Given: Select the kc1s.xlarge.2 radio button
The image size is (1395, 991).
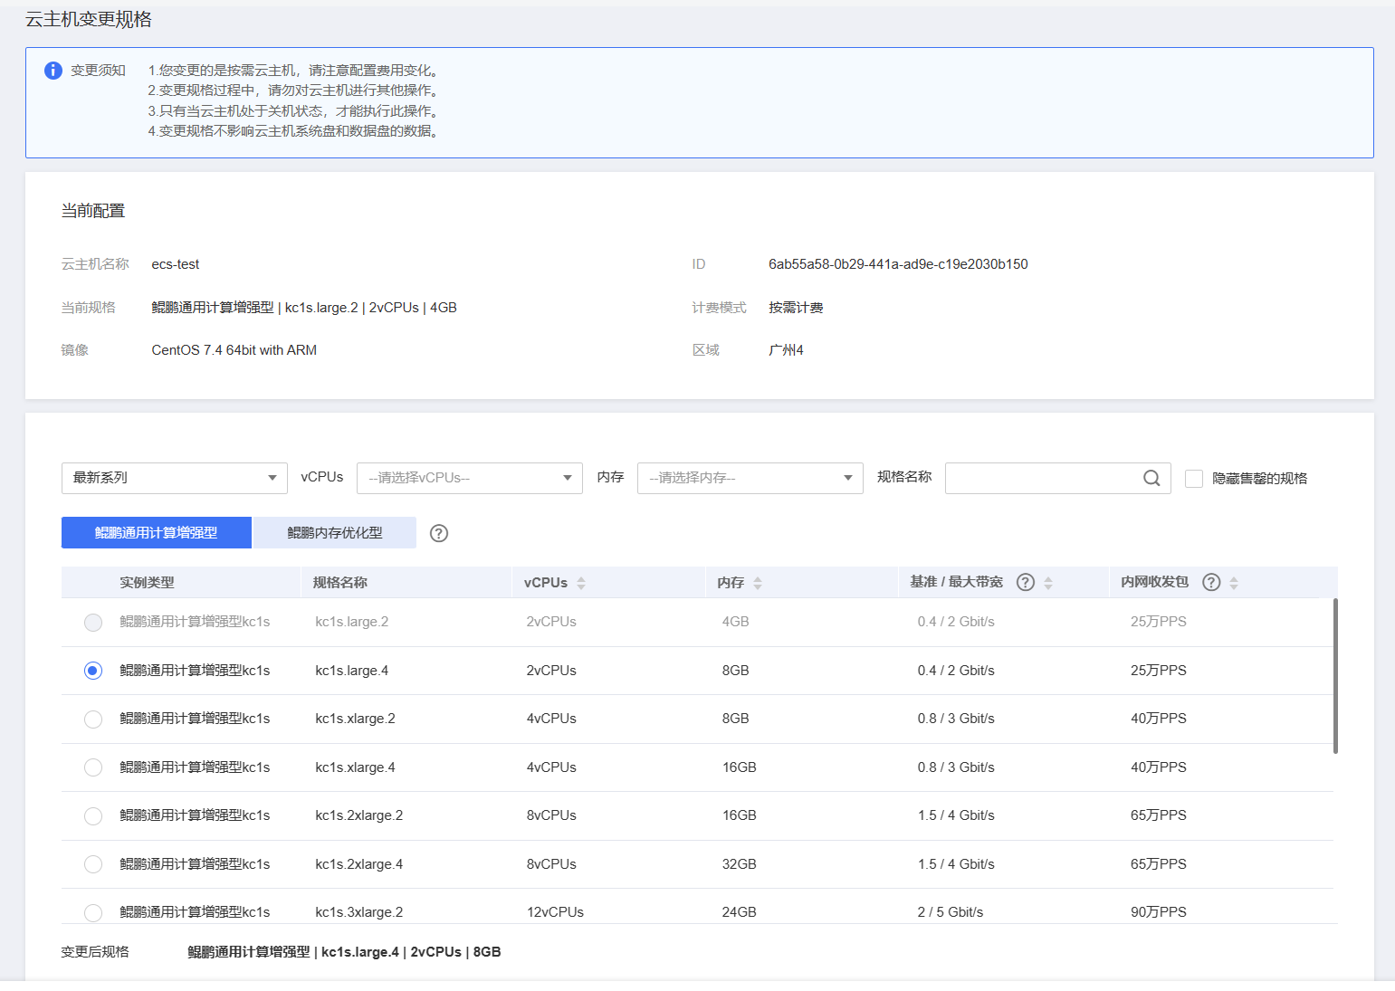Looking at the screenshot, I should (x=93, y=719).
